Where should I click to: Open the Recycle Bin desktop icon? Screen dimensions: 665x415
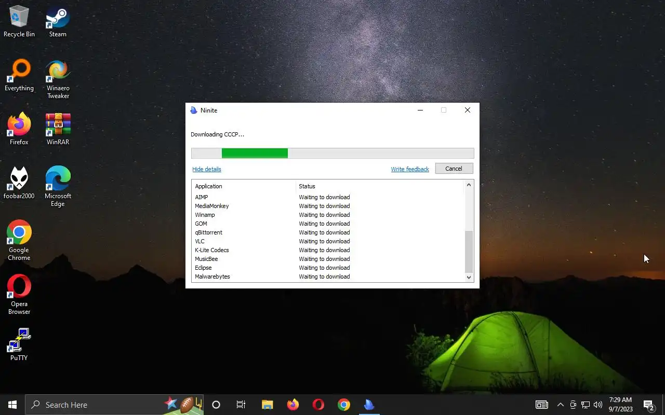[19, 22]
